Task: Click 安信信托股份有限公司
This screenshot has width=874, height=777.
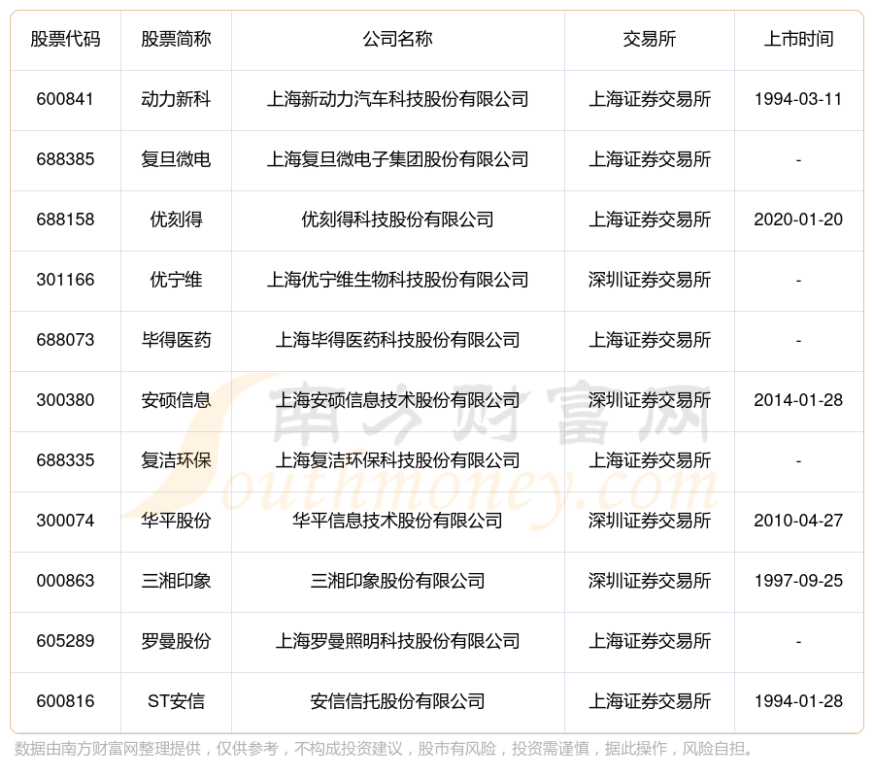Action: click(397, 701)
